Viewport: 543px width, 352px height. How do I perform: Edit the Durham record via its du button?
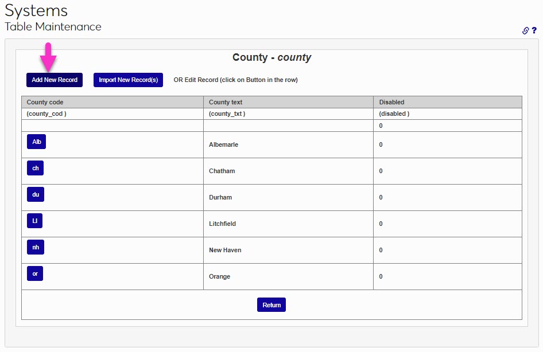[35, 194]
